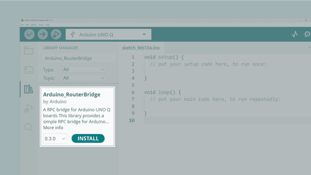
Task: Click the empty editor line 10
Action: pyautogui.click(x=227, y=120)
